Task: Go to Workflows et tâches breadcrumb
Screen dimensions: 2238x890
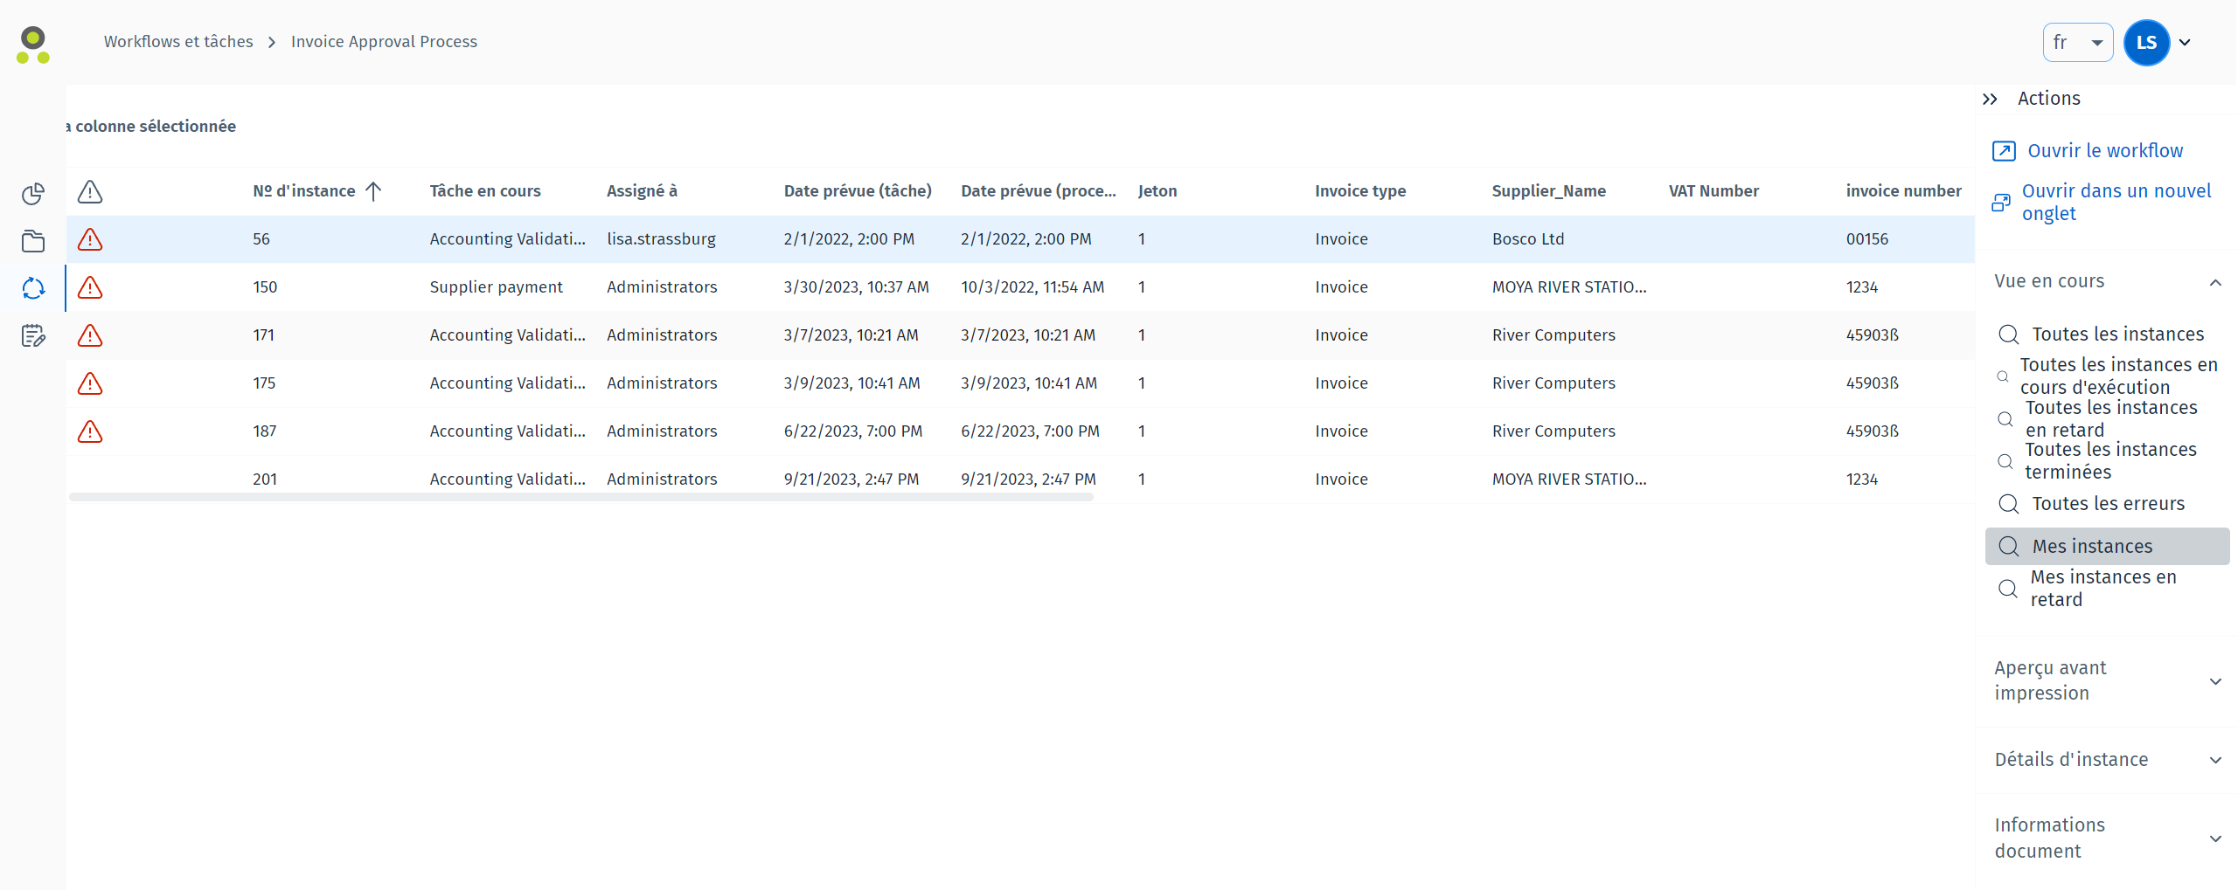Action: (x=178, y=42)
